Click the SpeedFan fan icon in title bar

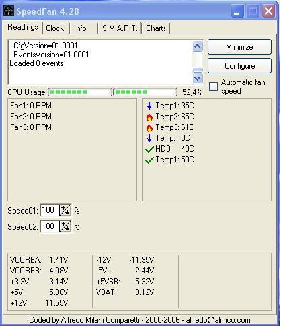(x=9, y=11)
